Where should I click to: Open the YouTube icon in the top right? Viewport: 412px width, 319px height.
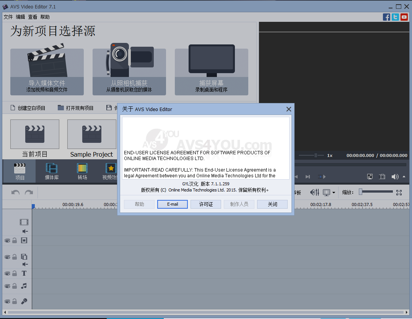click(404, 17)
